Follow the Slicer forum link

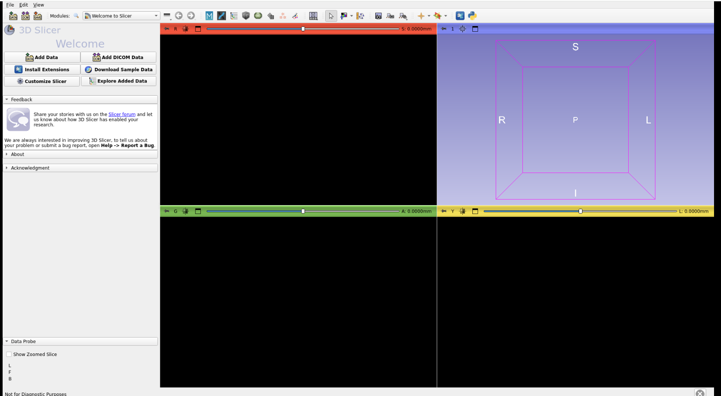(122, 114)
